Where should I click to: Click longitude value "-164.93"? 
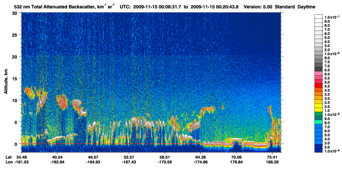tap(93, 162)
